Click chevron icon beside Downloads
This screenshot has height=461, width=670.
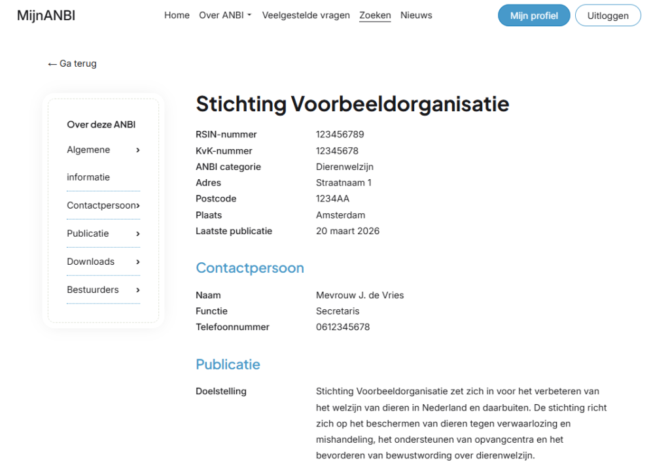click(x=138, y=262)
